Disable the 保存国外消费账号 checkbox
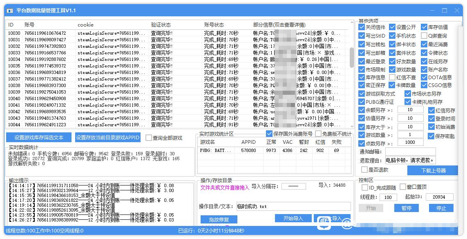The height and width of the screenshot is (239, 467). 269,134
